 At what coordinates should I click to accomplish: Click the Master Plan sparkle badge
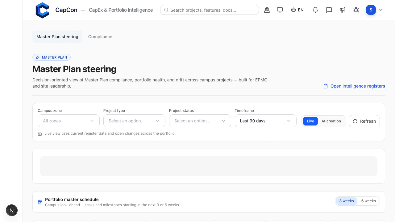[52, 57]
